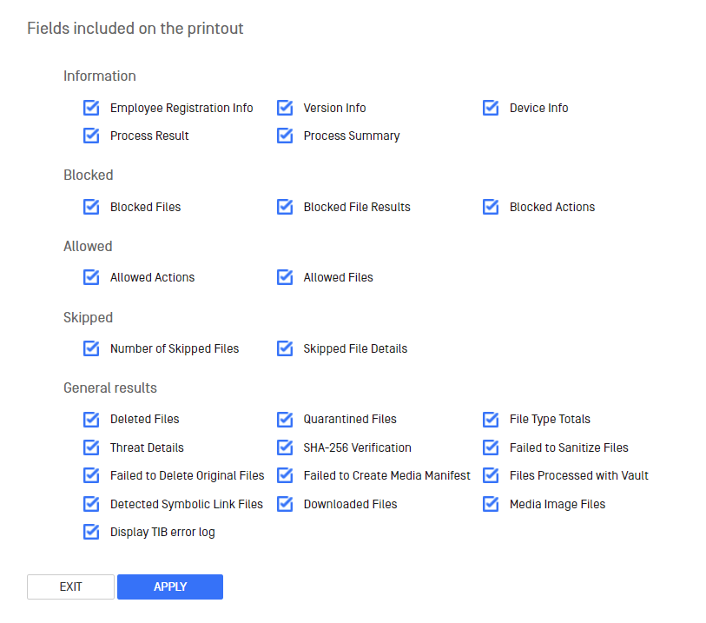Toggle Display TIB error log checkbox
Screen dimensions: 706x623
pos(91,532)
